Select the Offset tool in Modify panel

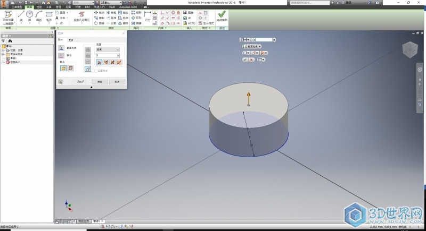tap(123, 23)
